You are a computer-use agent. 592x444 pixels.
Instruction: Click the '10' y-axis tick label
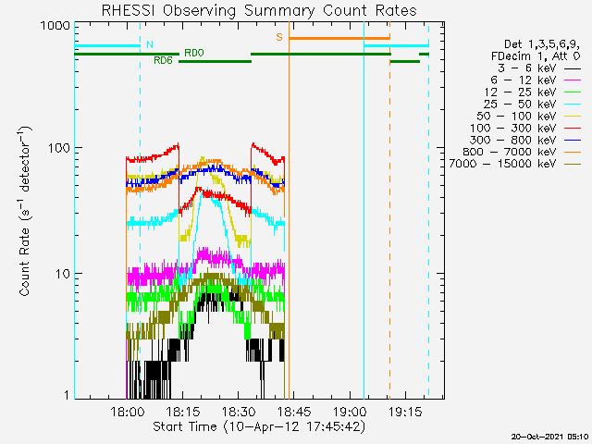click(x=63, y=274)
